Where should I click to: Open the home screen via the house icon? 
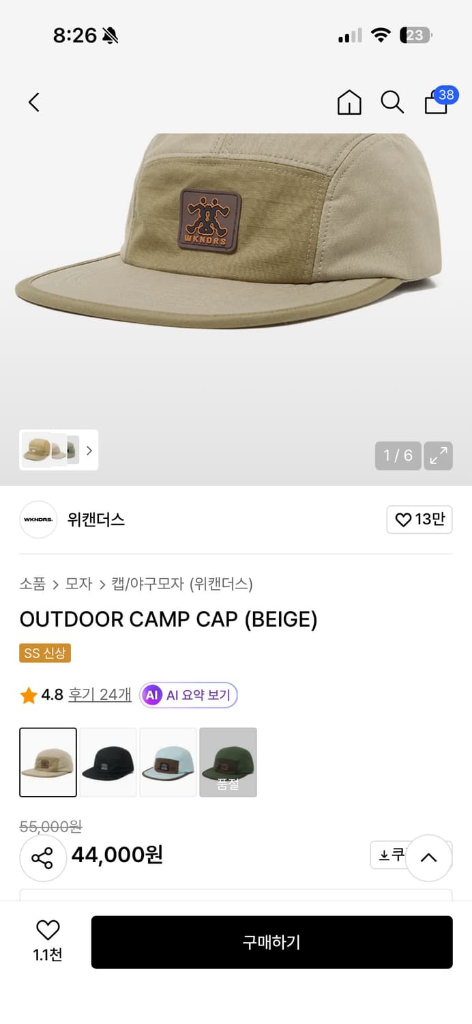pyautogui.click(x=349, y=102)
